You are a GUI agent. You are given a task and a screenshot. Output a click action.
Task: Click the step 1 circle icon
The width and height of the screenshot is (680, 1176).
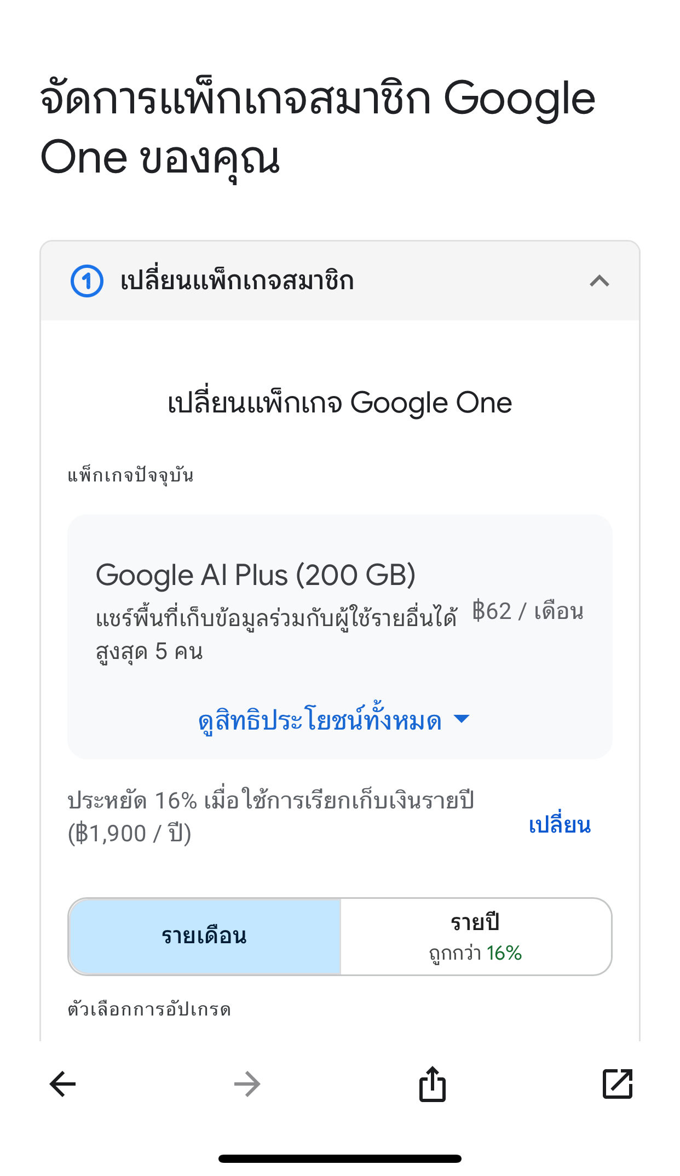(87, 281)
